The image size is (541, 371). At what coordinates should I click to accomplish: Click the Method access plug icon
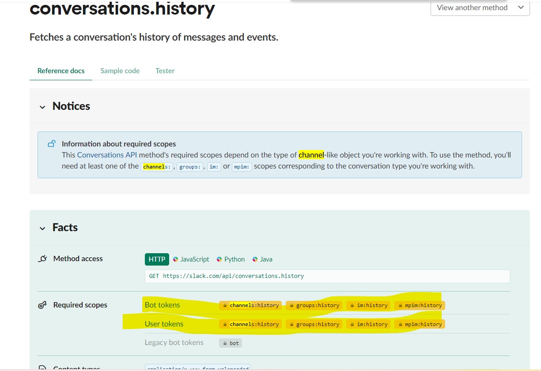pos(42,259)
